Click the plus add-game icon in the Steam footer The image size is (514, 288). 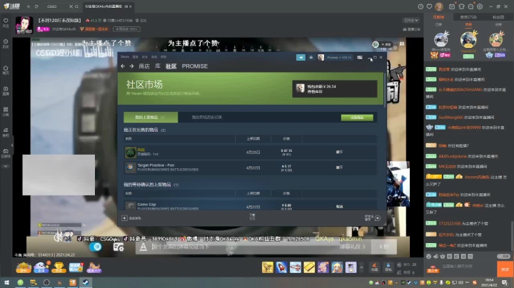124,218
